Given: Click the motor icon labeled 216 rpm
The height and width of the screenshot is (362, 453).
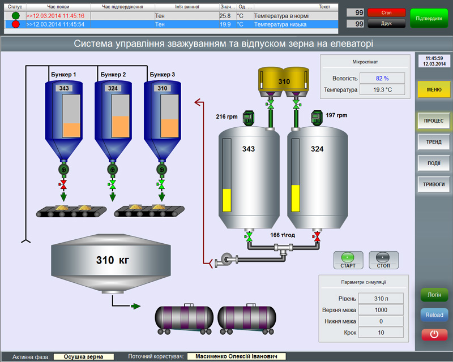Looking at the screenshot, I should pos(247,117).
